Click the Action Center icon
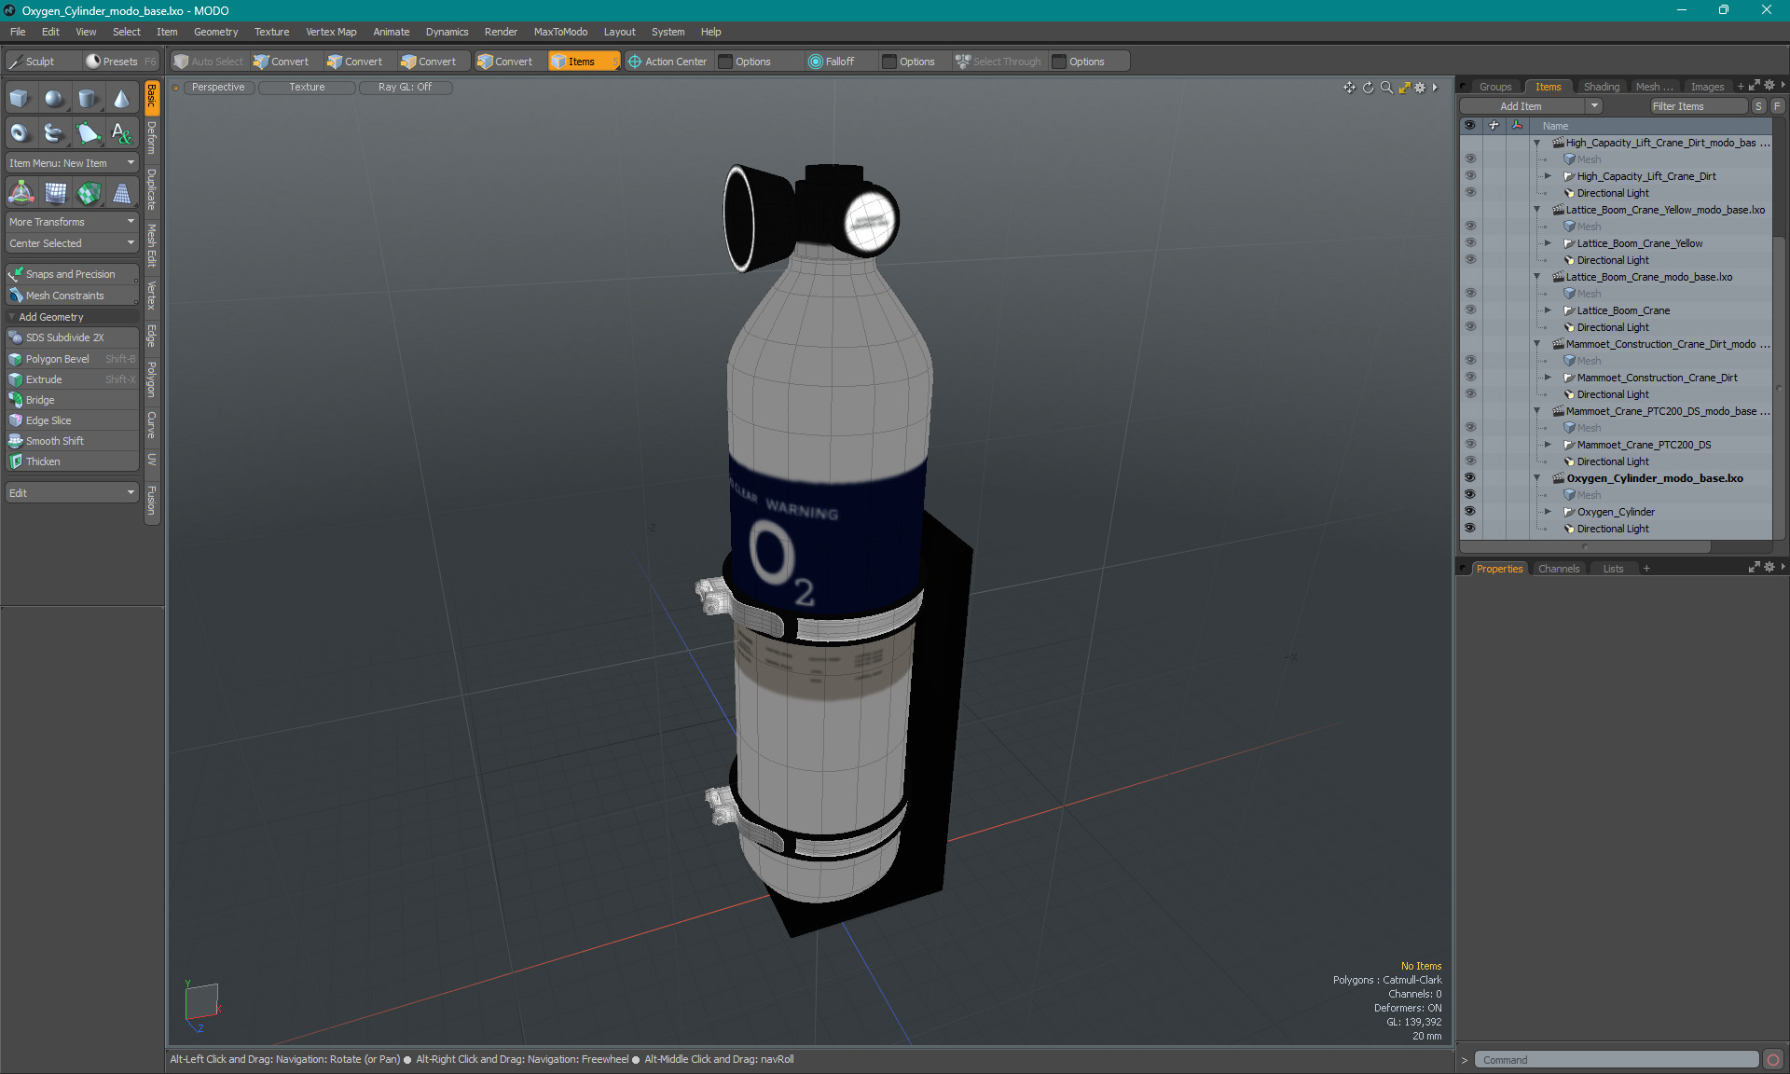This screenshot has height=1074, width=1790. (635, 62)
